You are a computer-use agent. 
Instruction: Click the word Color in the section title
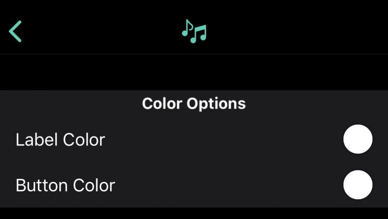pyautogui.click(x=162, y=103)
